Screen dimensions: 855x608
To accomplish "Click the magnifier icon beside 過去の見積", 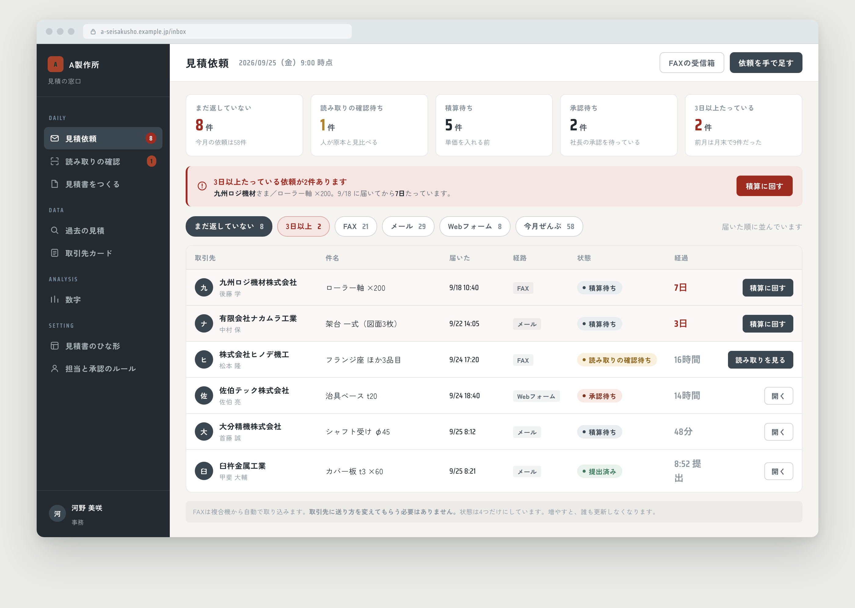I will 55,230.
